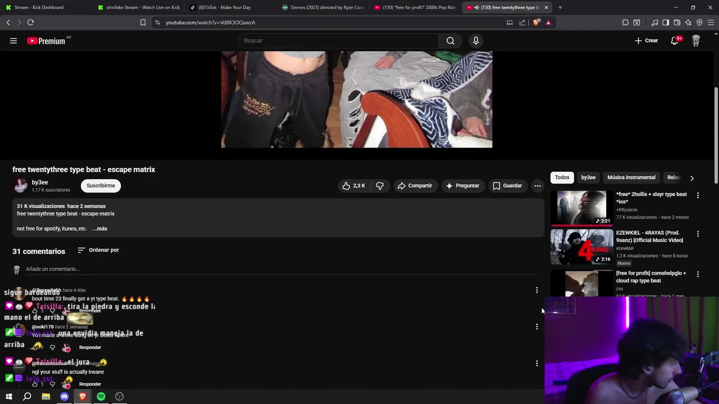
Task: Open Brave Wallet icon
Action: [x=677, y=22]
